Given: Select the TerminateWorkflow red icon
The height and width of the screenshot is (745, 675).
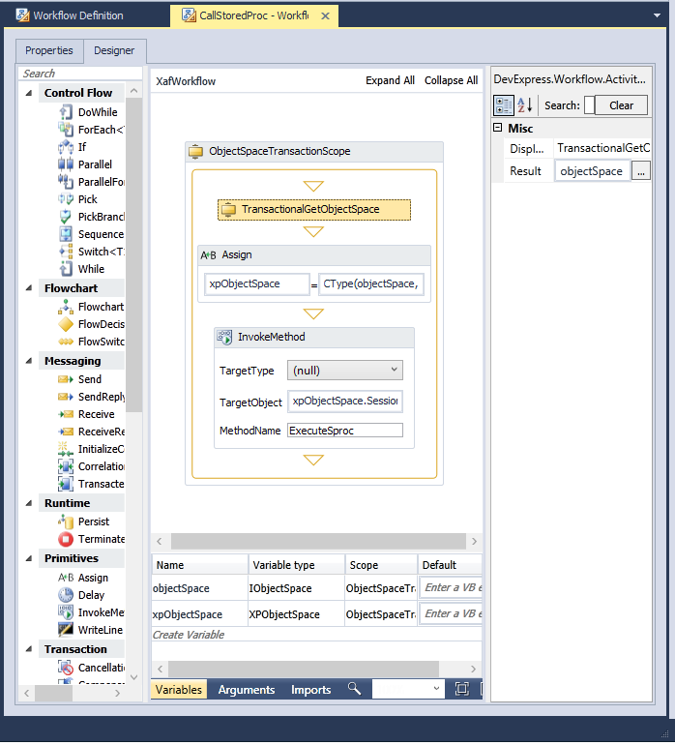Looking at the screenshot, I should (x=66, y=539).
